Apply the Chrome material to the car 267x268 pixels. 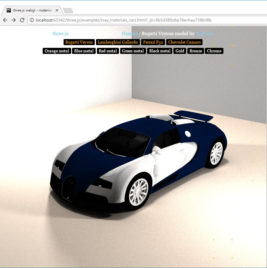point(214,51)
